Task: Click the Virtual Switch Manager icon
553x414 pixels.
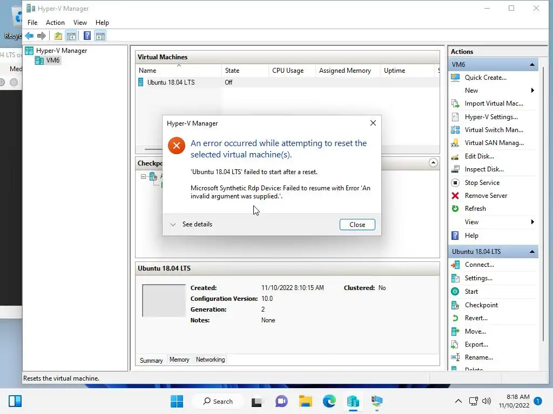Action: (455, 130)
